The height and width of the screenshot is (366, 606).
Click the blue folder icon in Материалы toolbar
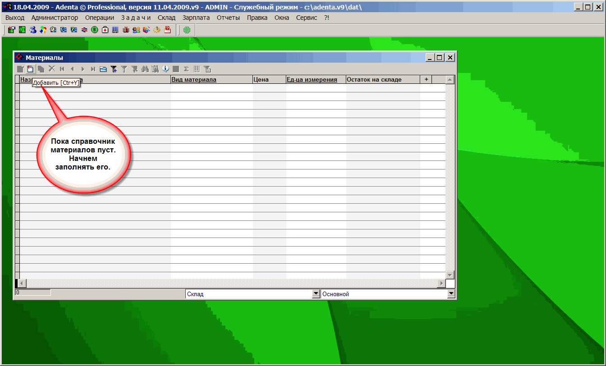[x=103, y=69]
